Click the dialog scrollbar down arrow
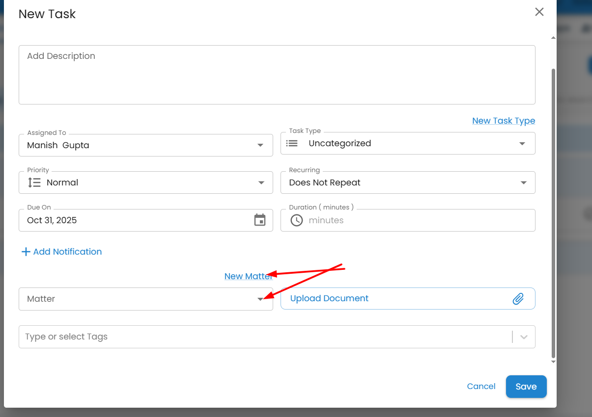 554,362
